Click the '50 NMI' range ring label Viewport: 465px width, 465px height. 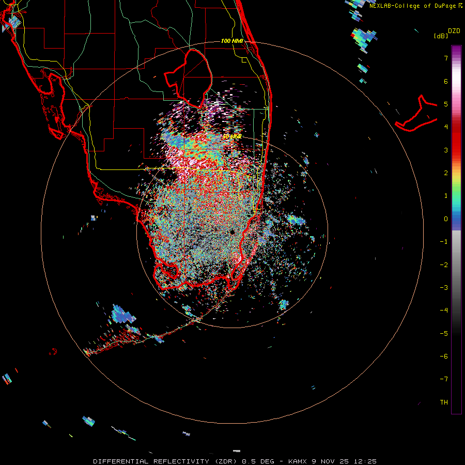tap(232, 136)
